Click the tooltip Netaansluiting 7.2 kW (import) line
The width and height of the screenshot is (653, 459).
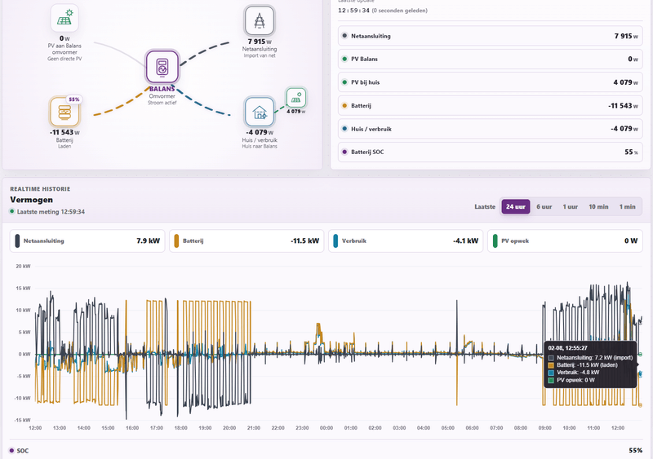point(590,357)
